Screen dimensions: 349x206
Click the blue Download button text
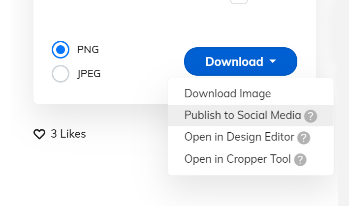pos(234,61)
